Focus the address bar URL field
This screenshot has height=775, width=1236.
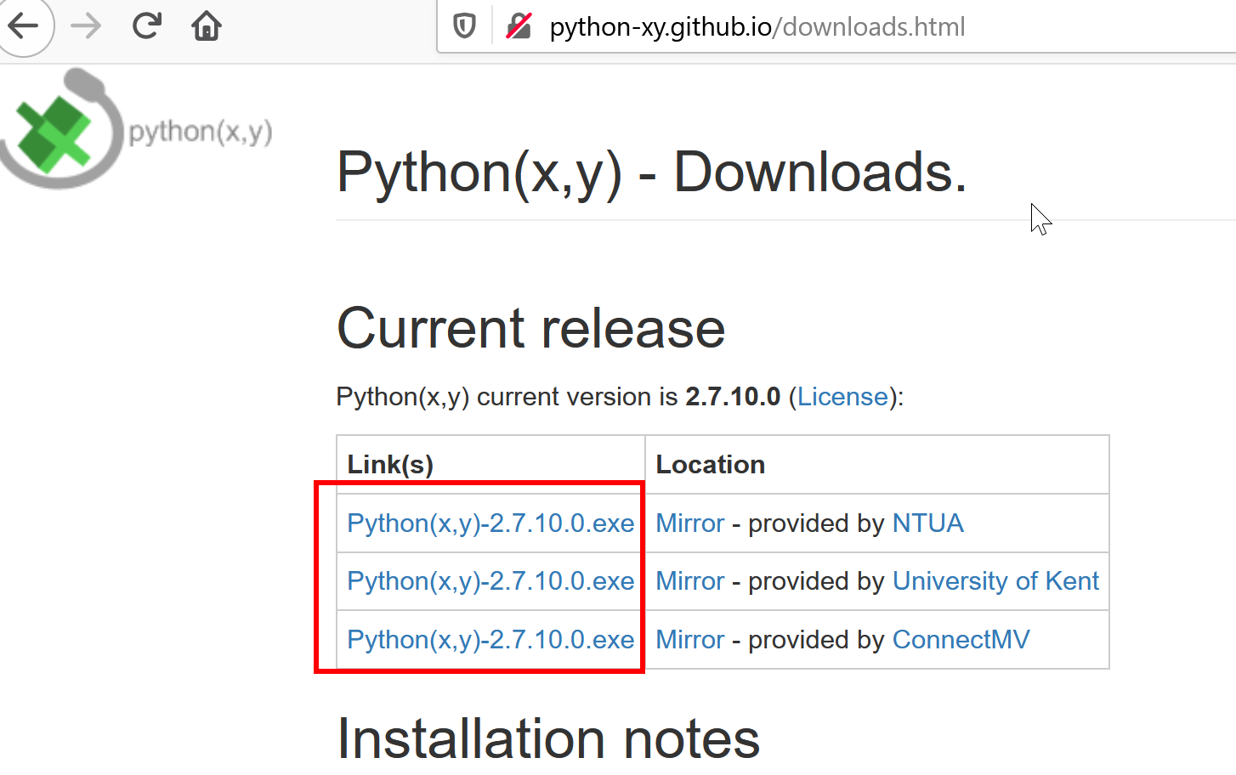(x=757, y=27)
